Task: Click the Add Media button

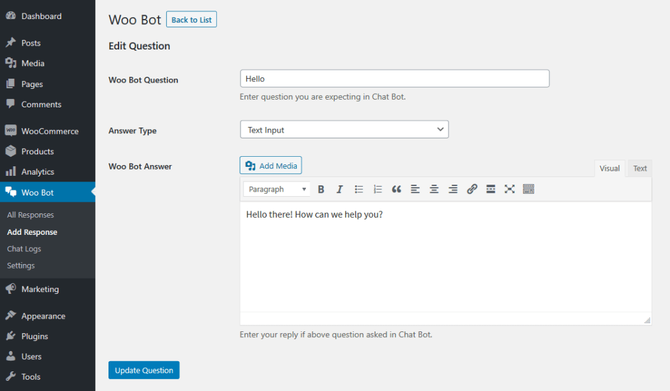Action: click(271, 166)
